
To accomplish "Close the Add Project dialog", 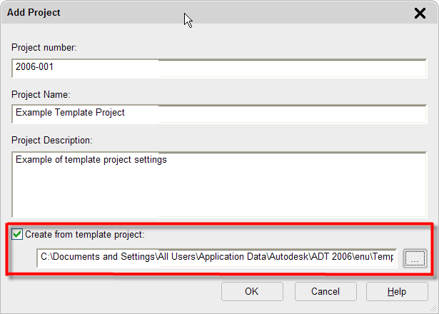I will [x=420, y=13].
